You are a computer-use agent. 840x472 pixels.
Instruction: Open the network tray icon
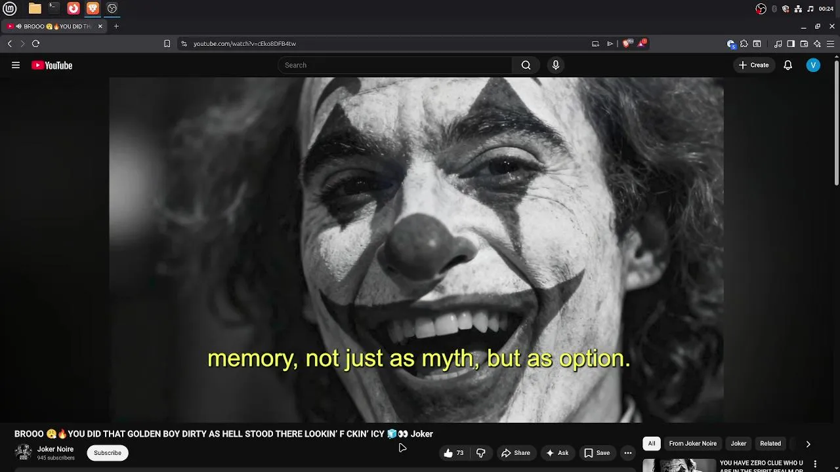[x=798, y=9]
